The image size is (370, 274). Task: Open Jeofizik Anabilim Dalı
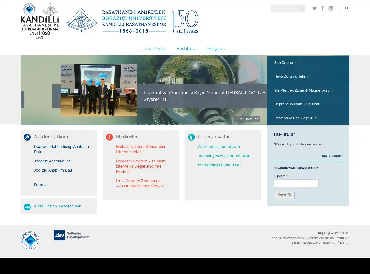[x=53, y=170]
